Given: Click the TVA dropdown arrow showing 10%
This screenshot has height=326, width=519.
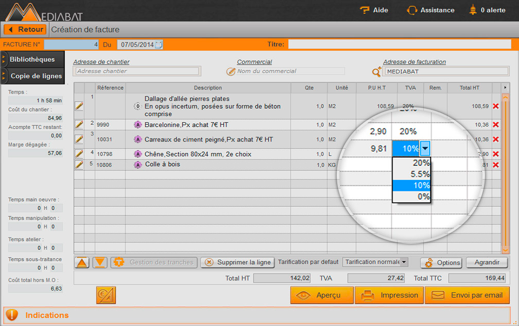Looking at the screenshot, I should pyautogui.click(x=425, y=149).
